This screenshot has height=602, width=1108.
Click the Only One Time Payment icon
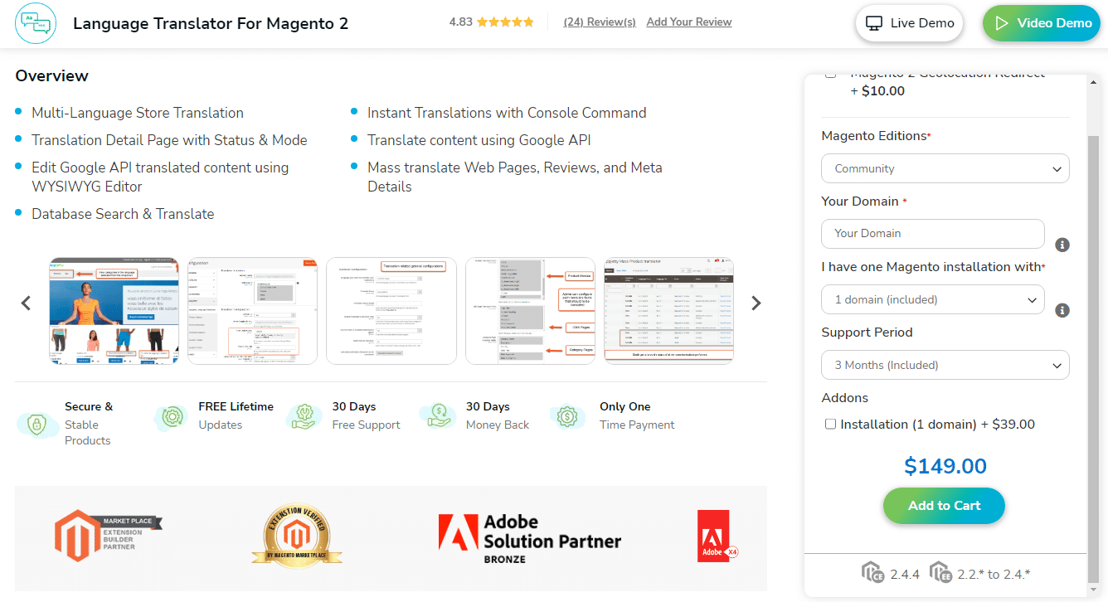pos(569,416)
